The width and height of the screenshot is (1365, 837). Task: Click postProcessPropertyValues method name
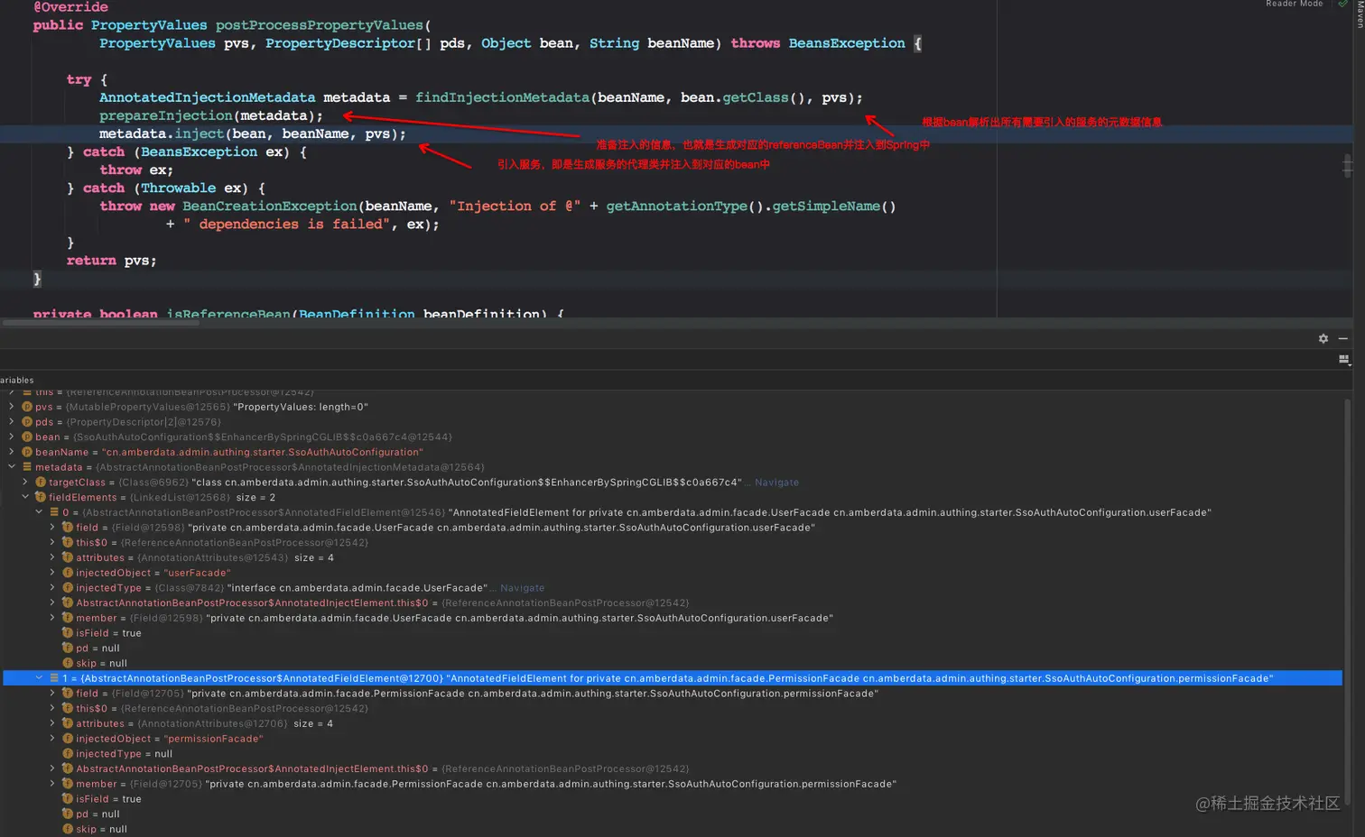pyautogui.click(x=320, y=25)
